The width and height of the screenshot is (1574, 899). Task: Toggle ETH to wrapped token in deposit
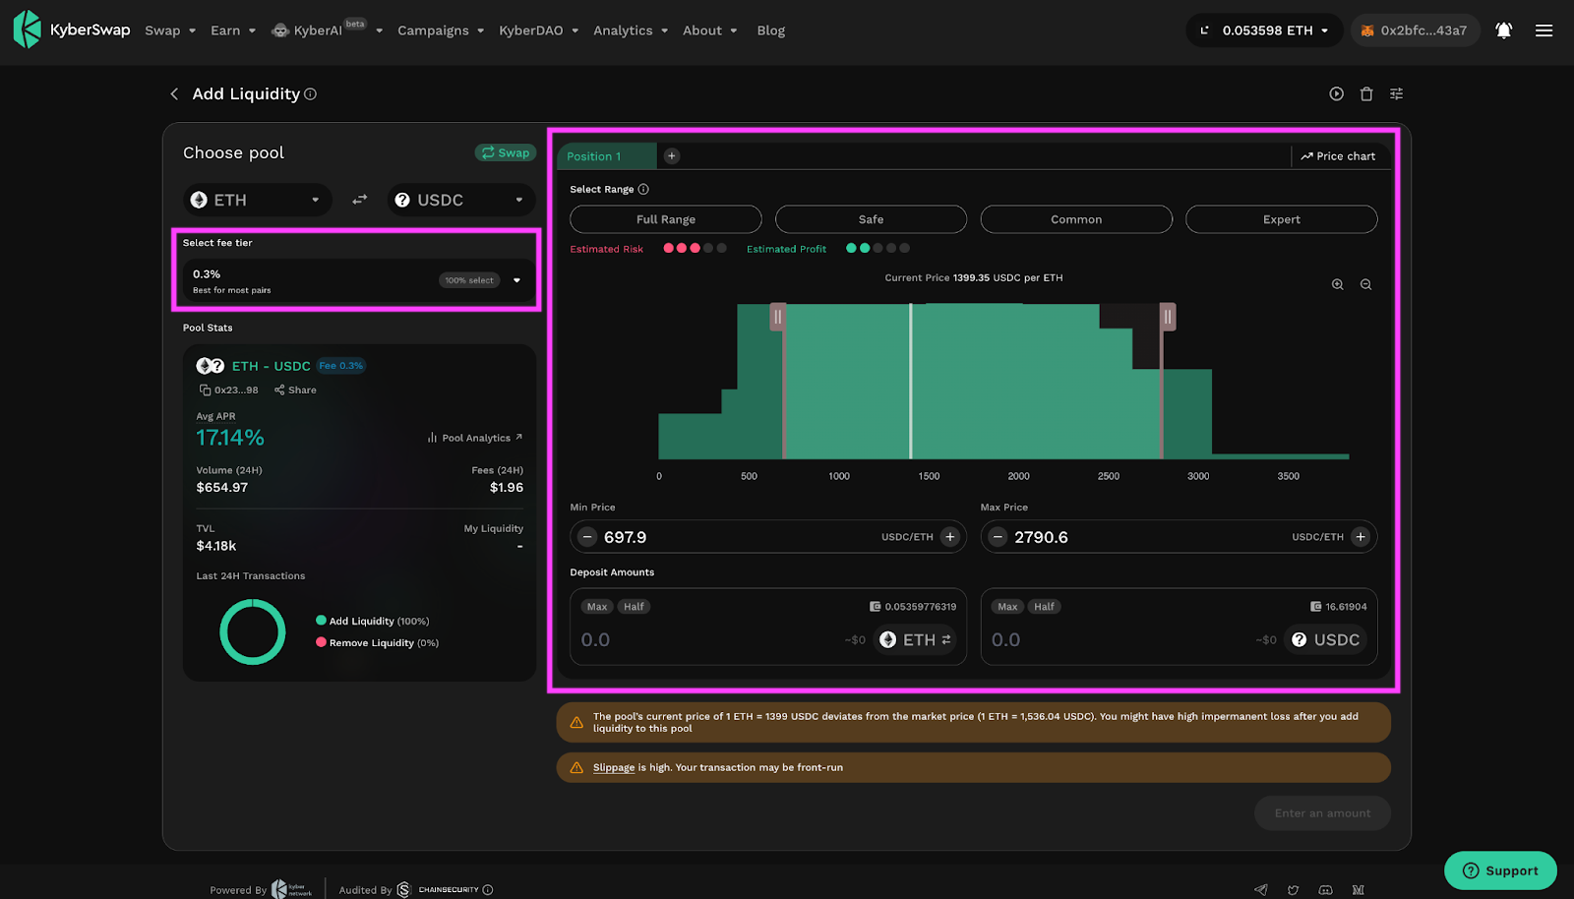pos(946,639)
